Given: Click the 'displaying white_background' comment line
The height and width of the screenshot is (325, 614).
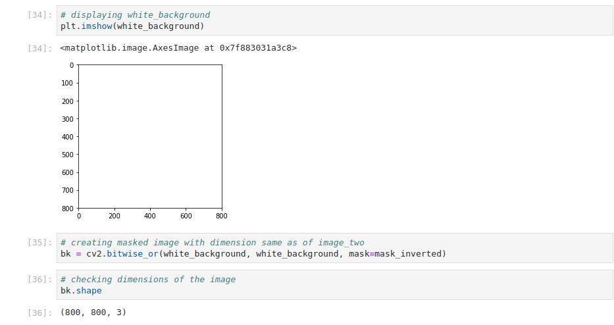Looking at the screenshot, I should tap(135, 15).
